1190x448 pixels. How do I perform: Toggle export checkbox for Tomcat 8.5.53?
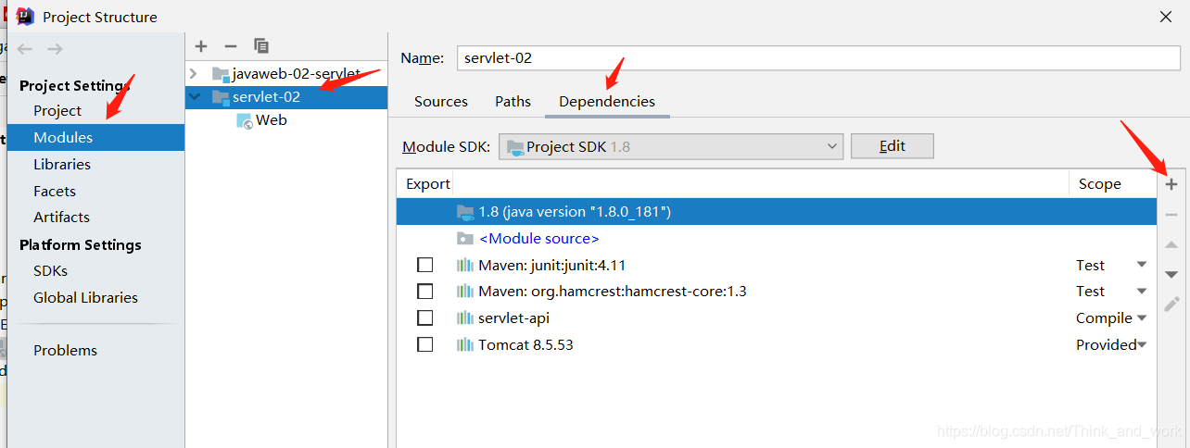[x=424, y=344]
